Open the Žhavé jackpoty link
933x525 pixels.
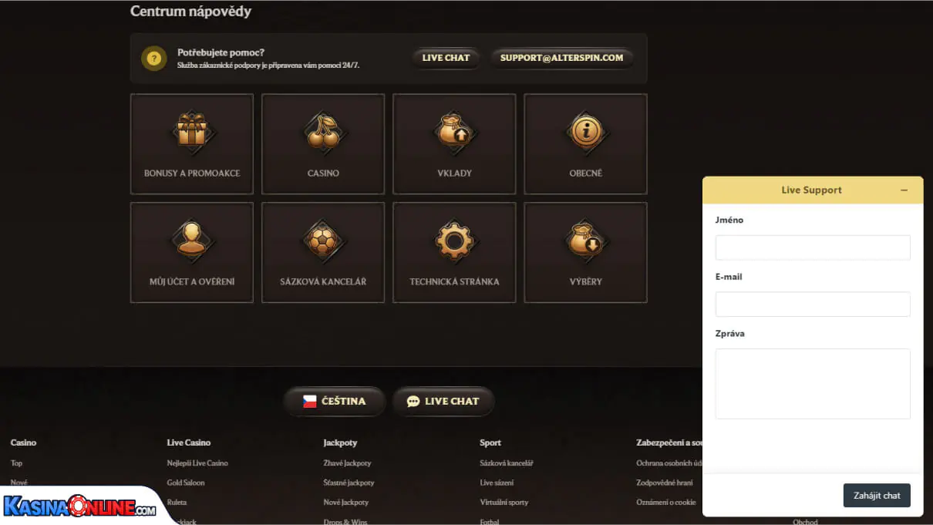pos(346,463)
